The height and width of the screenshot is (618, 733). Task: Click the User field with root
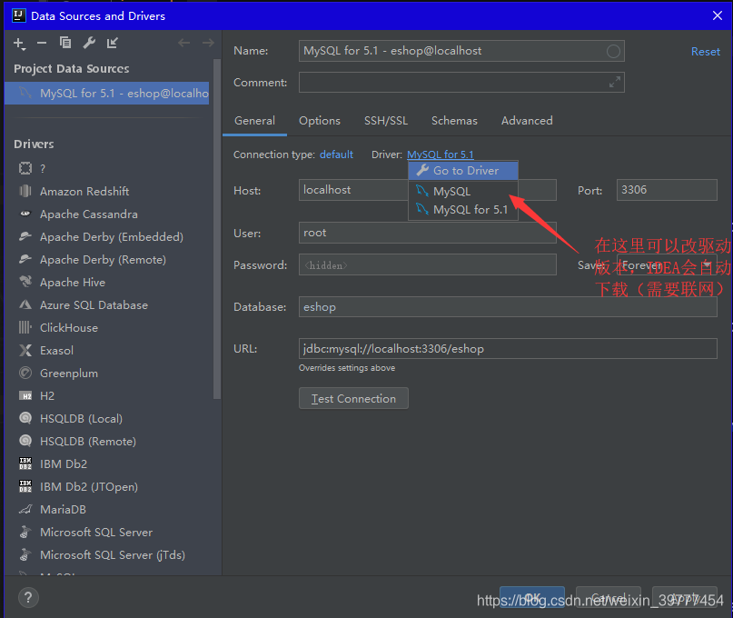(x=427, y=233)
